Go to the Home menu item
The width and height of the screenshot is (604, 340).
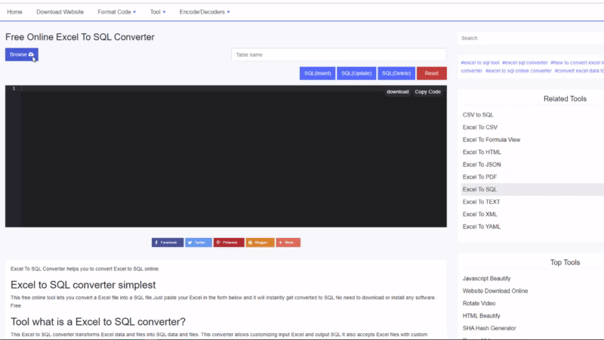tap(14, 12)
